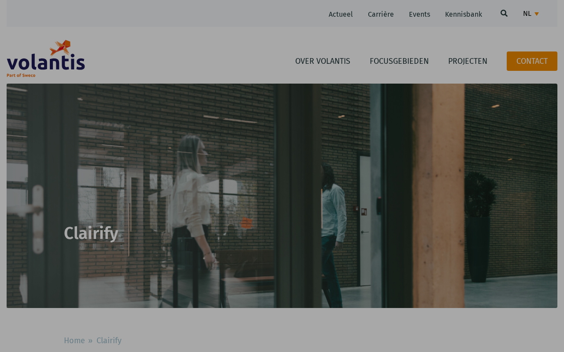Viewport: 564px width, 352px height.
Task: Go to the Carrière link
Action: pos(381,15)
